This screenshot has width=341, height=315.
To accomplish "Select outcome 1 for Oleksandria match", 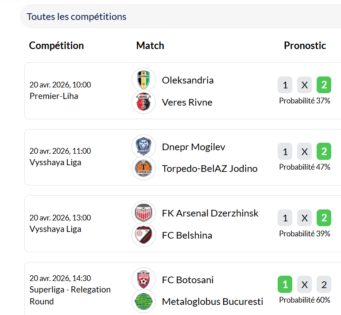I will pyautogui.click(x=285, y=85).
